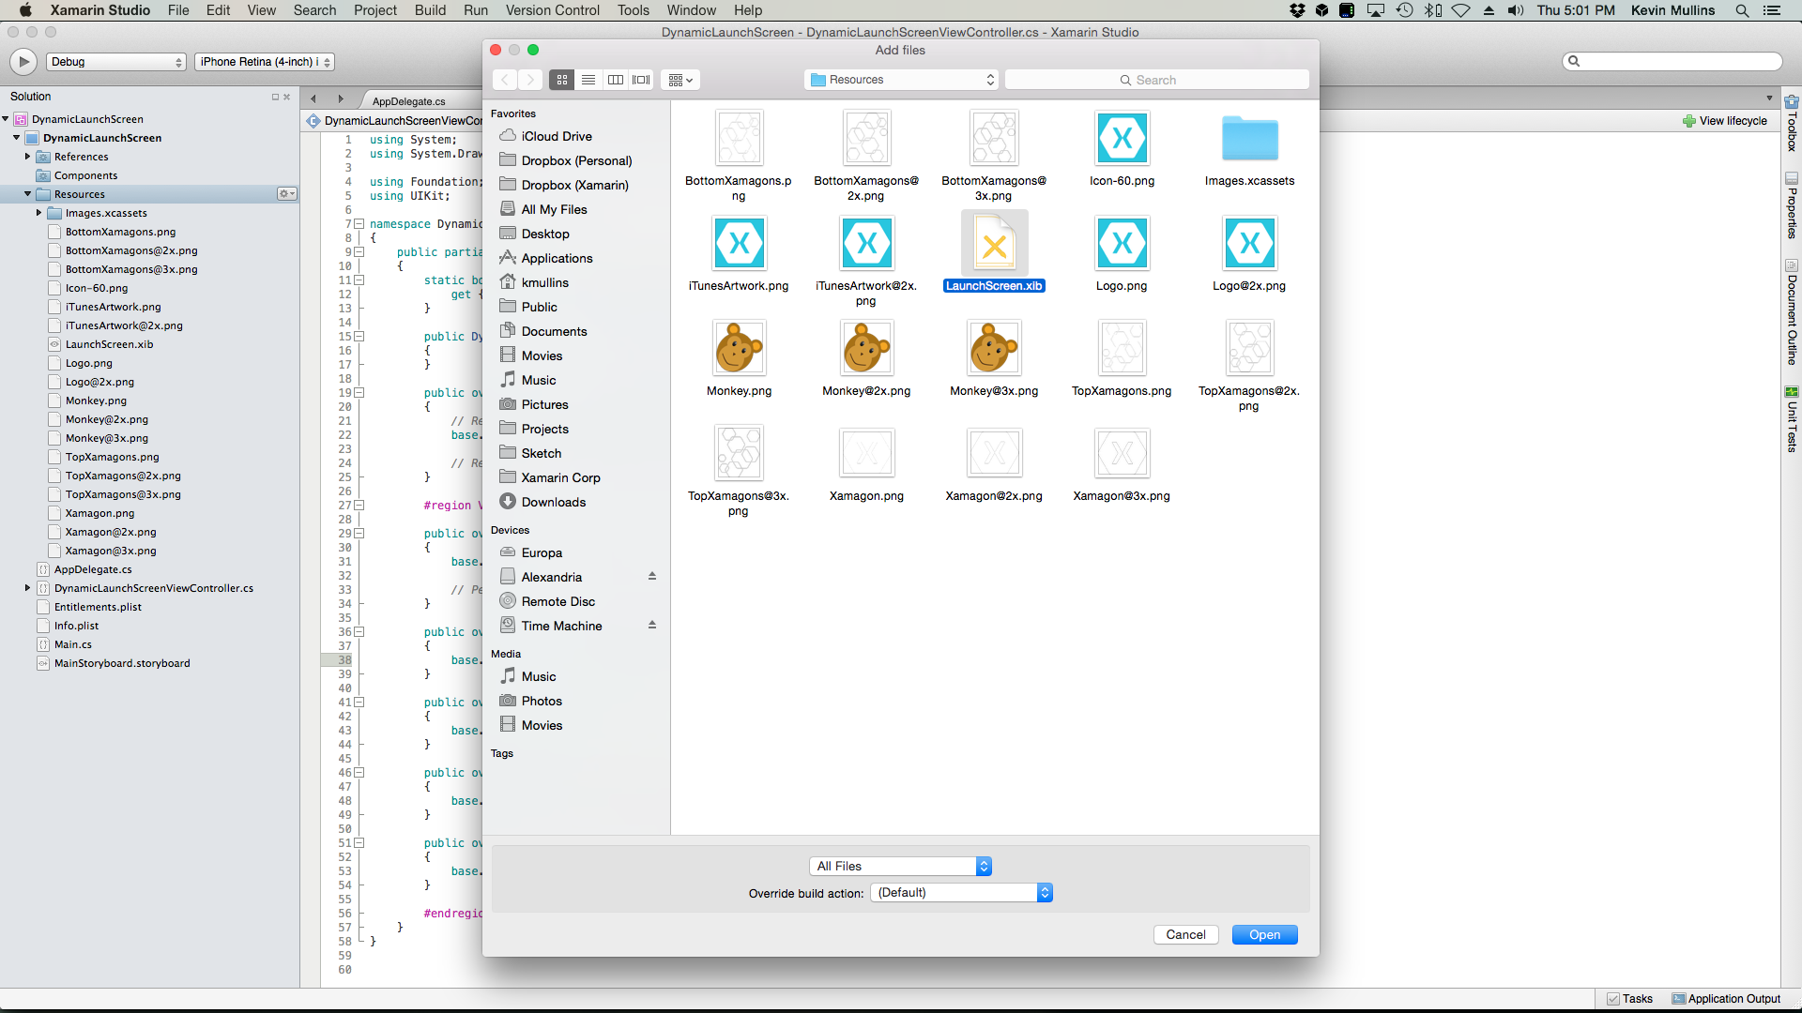This screenshot has width=1802, height=1013.
Task: Select Xamagon@3x.png thumbnail
Action: 1122,453
